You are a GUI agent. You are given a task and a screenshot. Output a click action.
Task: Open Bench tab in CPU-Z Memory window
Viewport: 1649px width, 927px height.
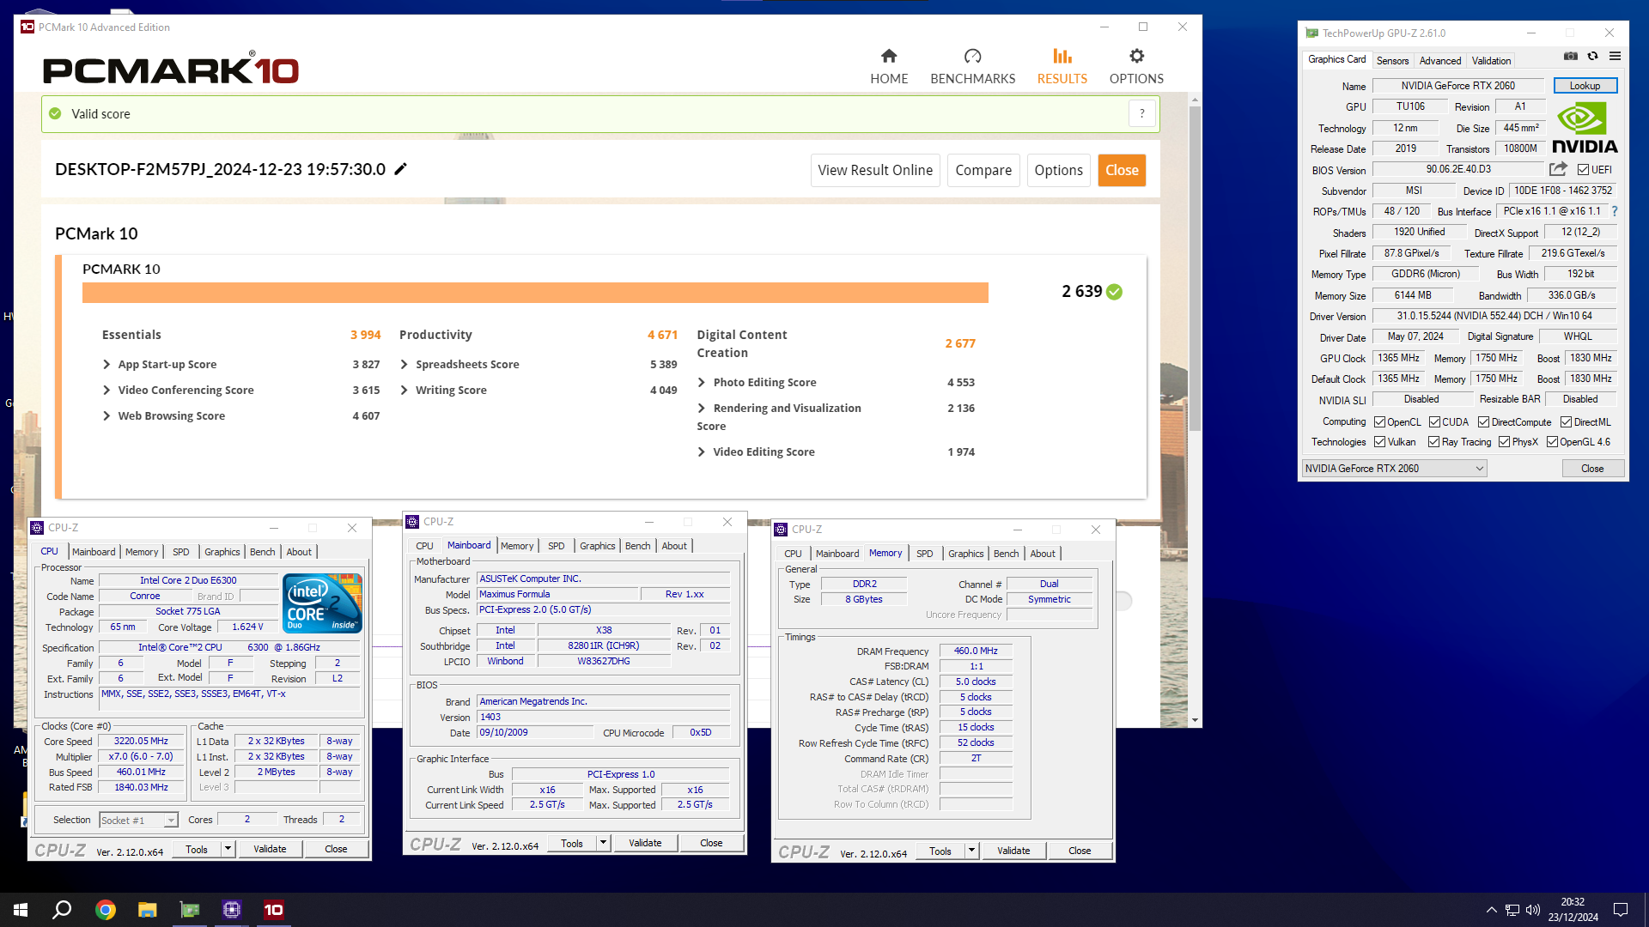pyautogui.click(x=1006, y=554)
